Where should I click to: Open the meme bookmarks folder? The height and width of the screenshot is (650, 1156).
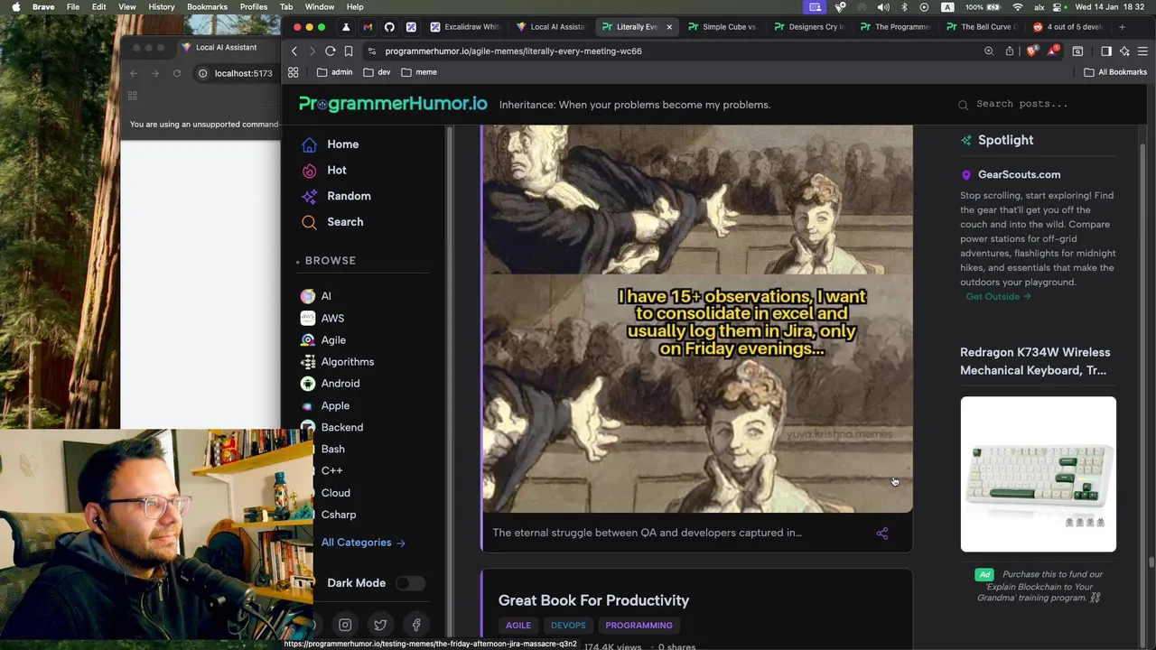pos(419,72)
